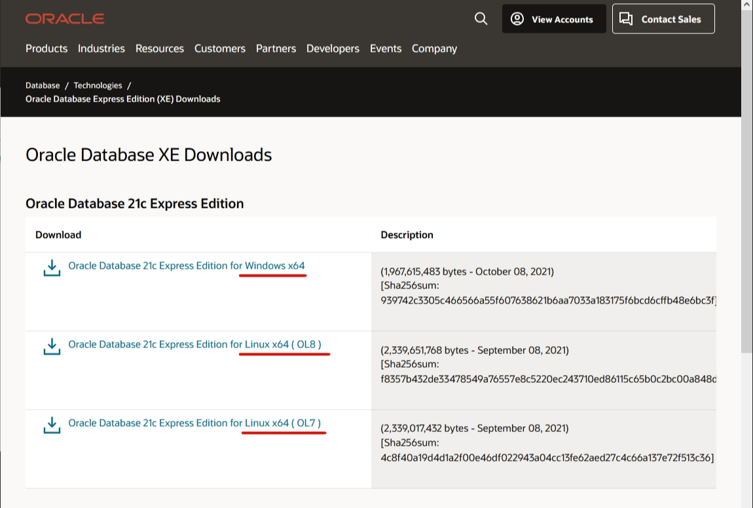This screenshot has width=753, height=508.
Task: Open the Products menu
Action: point(46,49)
